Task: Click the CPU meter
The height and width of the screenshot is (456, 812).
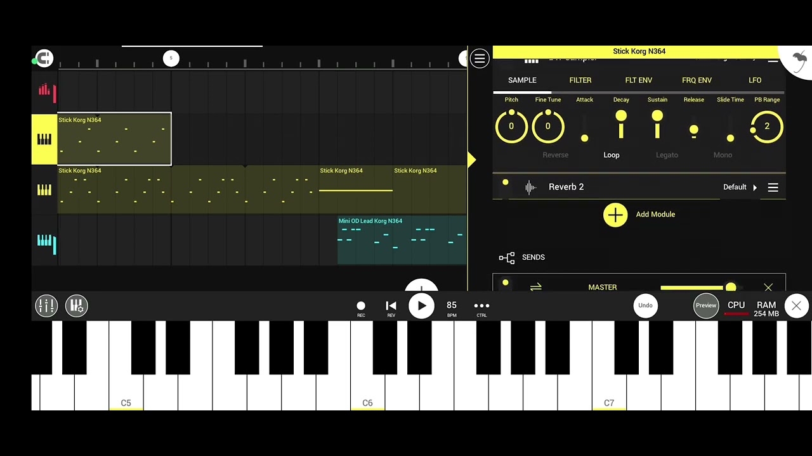Action: tap(736, 308)
